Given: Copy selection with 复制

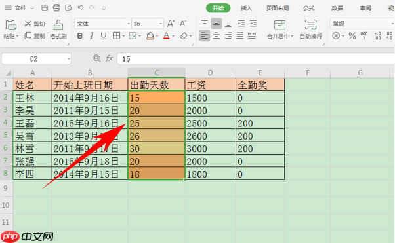Looking at the screenshot, I should click(x=35, y=36).
